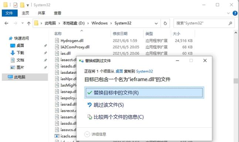Click the IA2ComProxy.dll file icon

click(57, 47)
